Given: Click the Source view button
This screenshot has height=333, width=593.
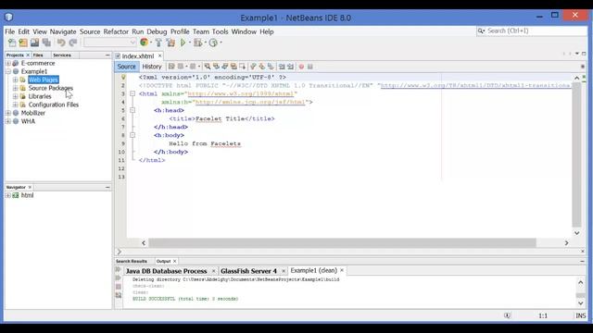Looking at the screenshot, I should tap(126, 67).
